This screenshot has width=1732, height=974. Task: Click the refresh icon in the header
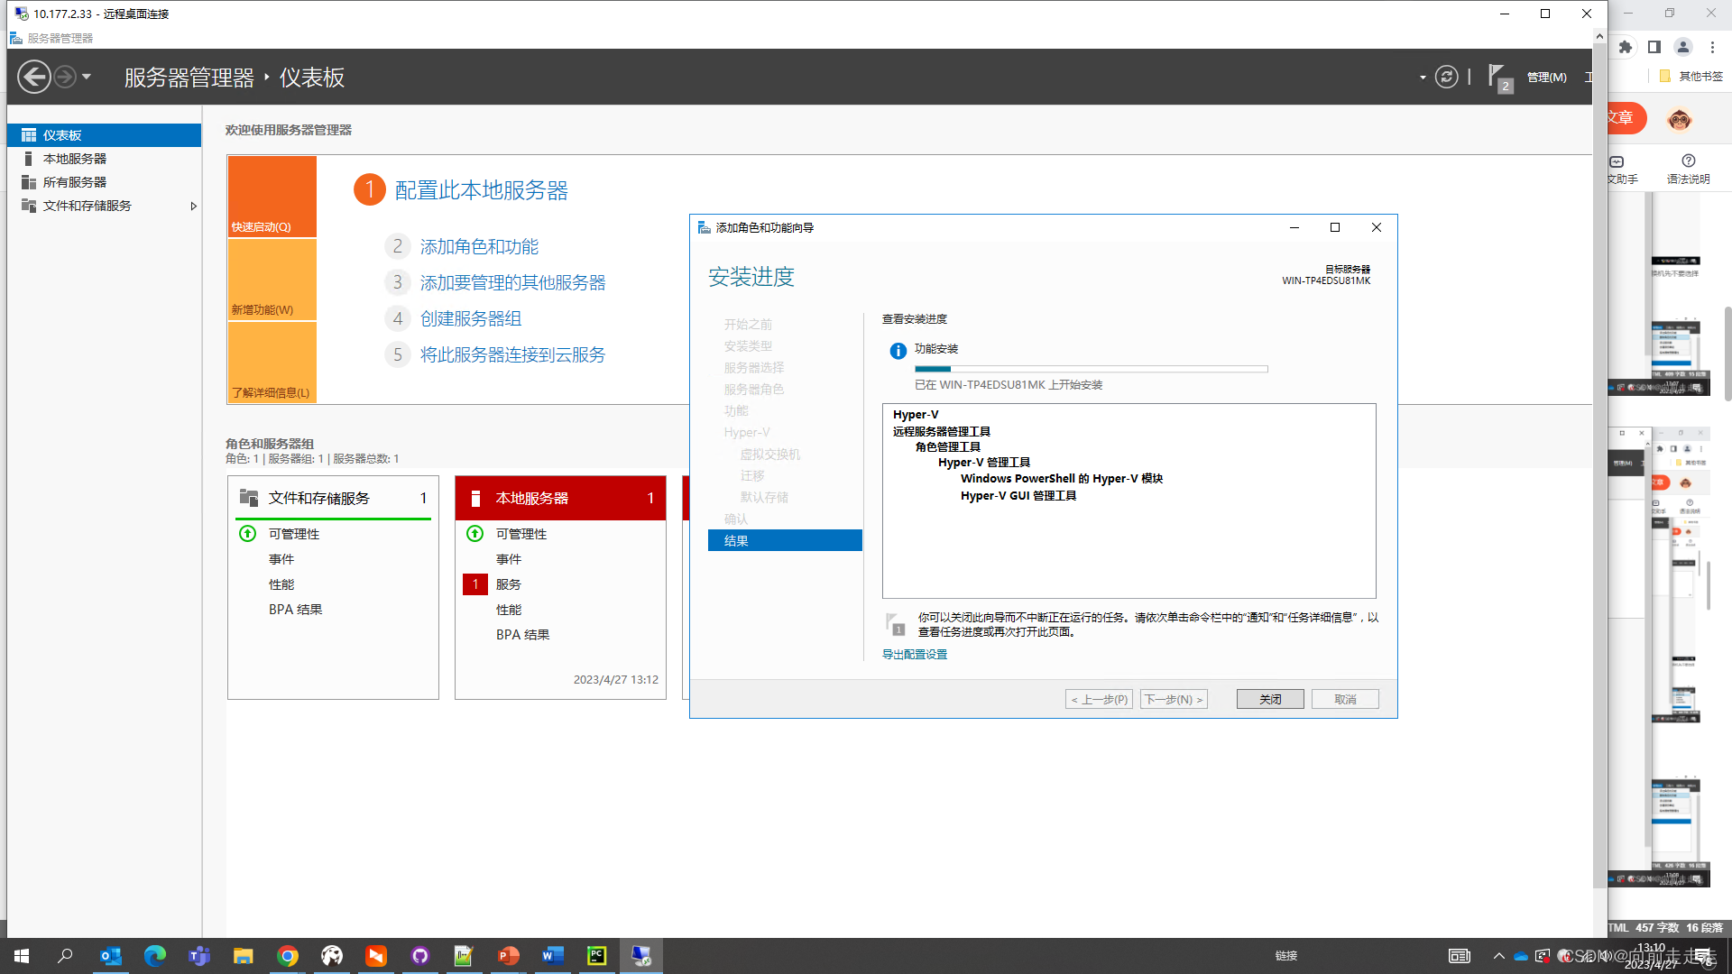[x=1446, y=78]
